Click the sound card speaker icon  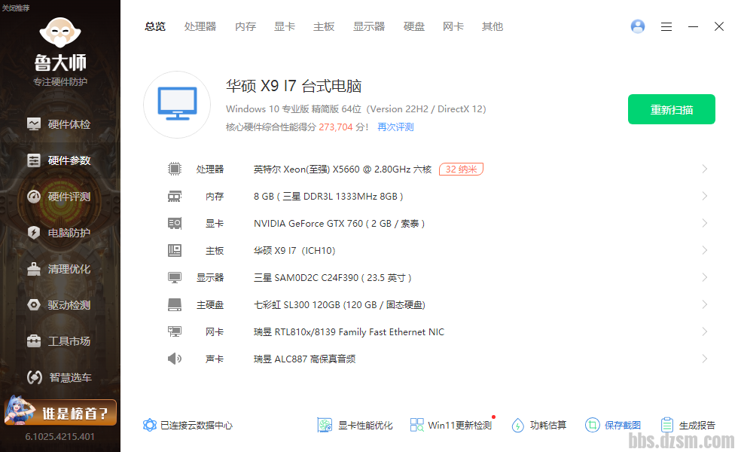click(175, 359)
